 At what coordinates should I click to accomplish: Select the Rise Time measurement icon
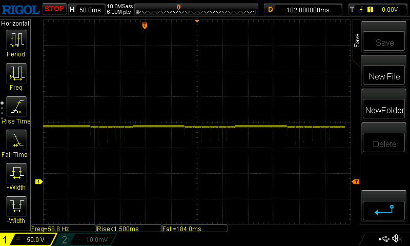(x=16, y=107)
